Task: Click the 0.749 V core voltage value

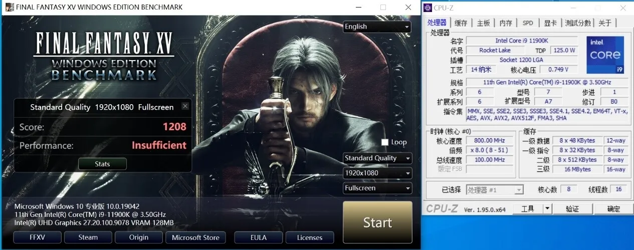Action: (x=559, y=69)
